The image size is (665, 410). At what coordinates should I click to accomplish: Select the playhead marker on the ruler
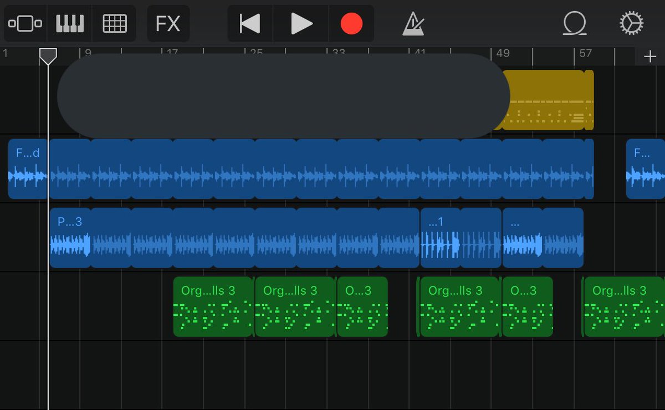coord(48,56)
